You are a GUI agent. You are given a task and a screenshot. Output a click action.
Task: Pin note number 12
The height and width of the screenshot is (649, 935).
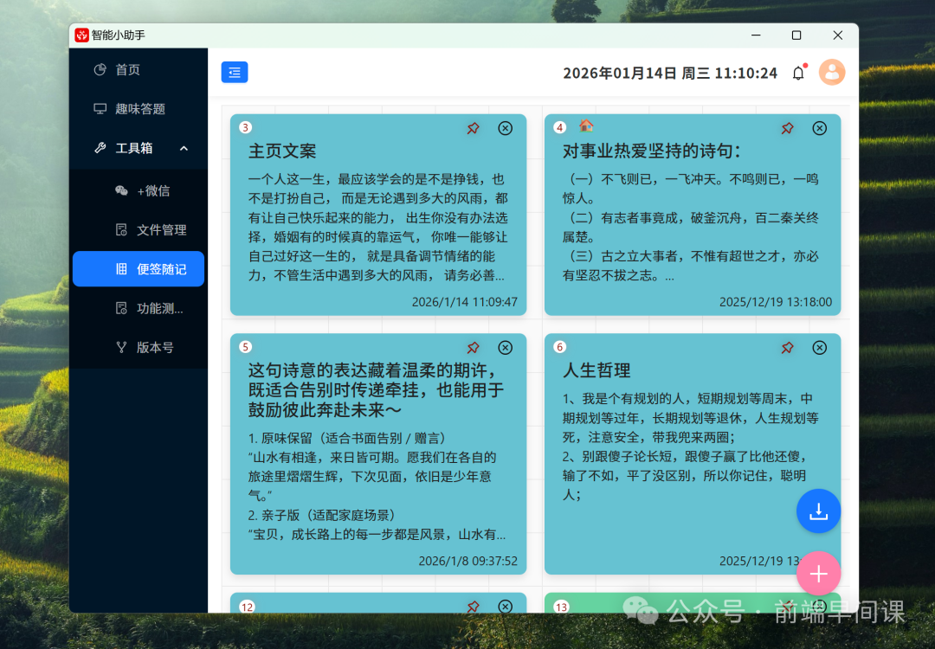(x=473, y=606)
